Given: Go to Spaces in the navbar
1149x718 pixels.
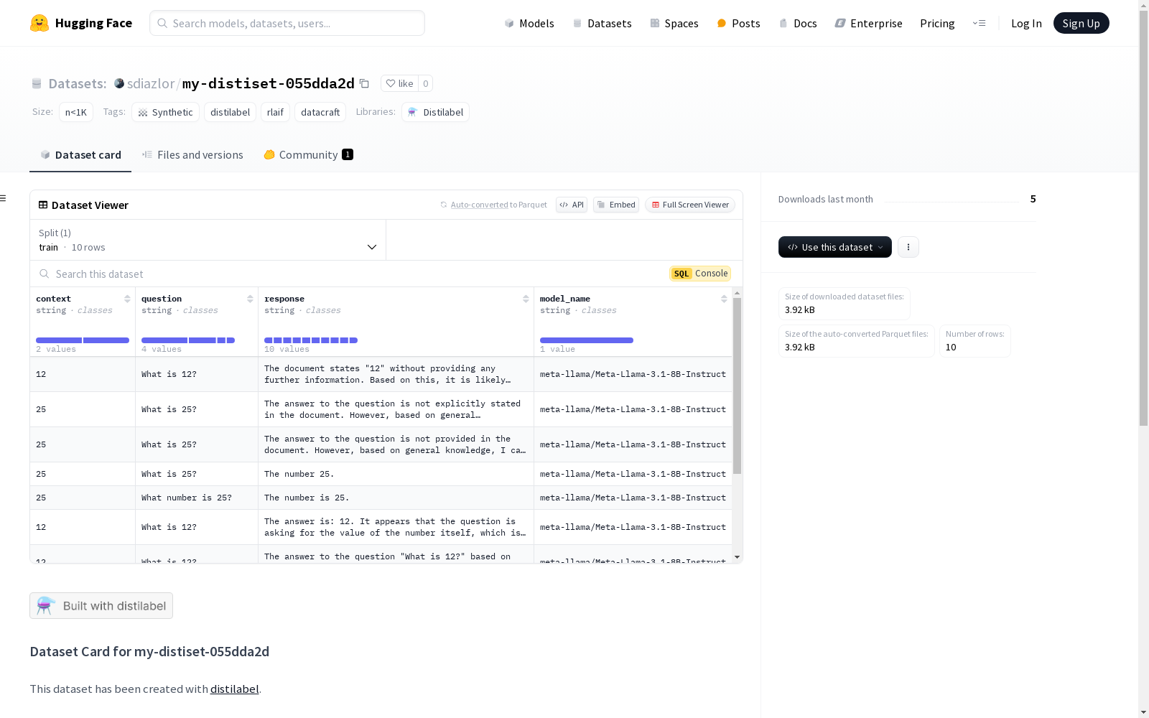Looking at the screenshot, I should click(x=674, y=23).
